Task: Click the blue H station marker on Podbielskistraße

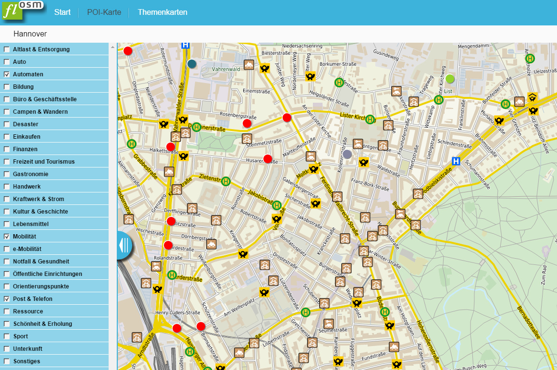Action: coord(457,161)
